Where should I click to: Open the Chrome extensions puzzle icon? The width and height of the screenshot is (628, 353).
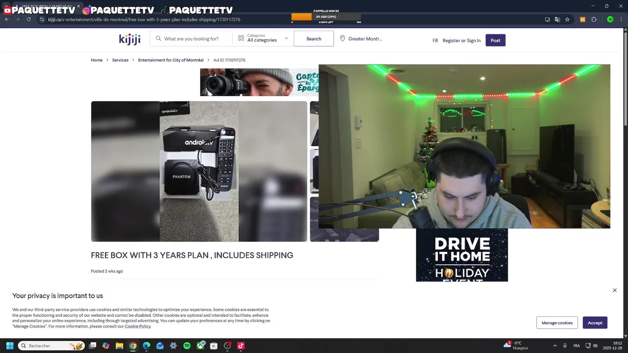tap(594, 20)
